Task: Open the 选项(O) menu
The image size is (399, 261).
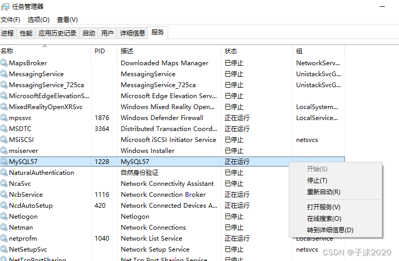Action: pyautogui.click(x=39, y=20)
